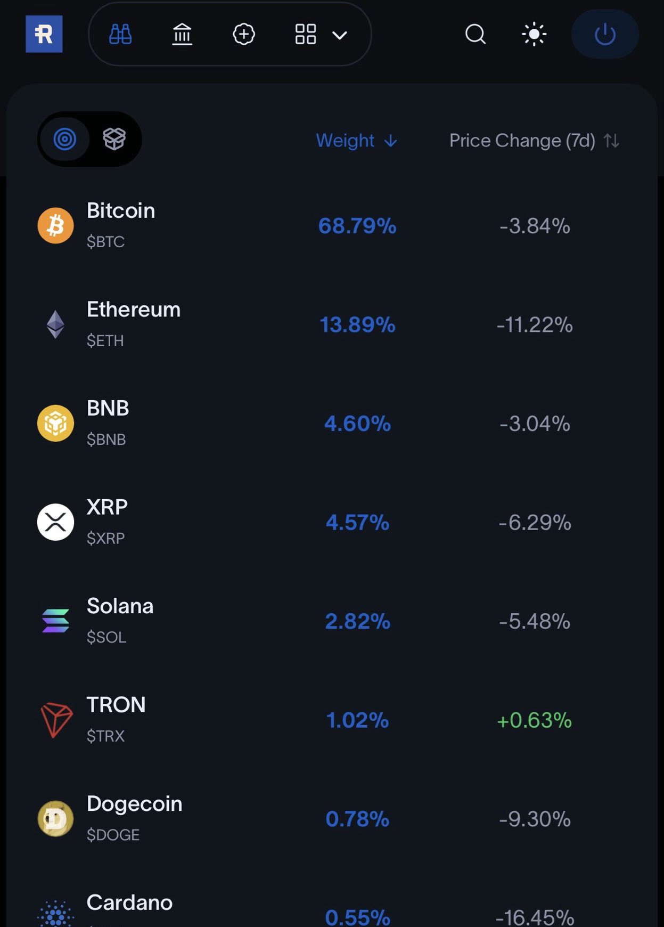Sort by Price Change (7d) arrows

coord(611,141)
